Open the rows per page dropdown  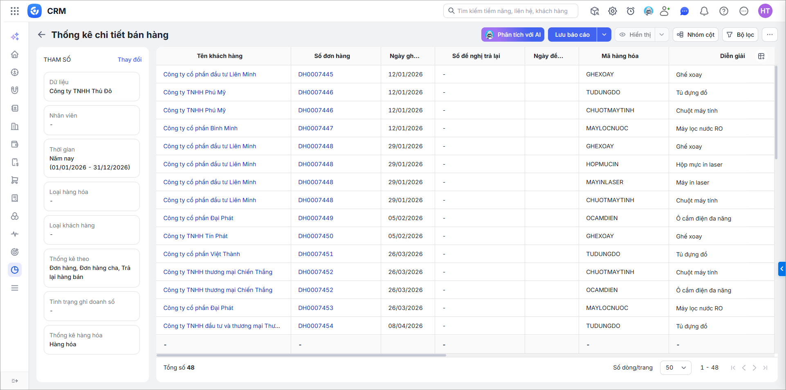676,368
